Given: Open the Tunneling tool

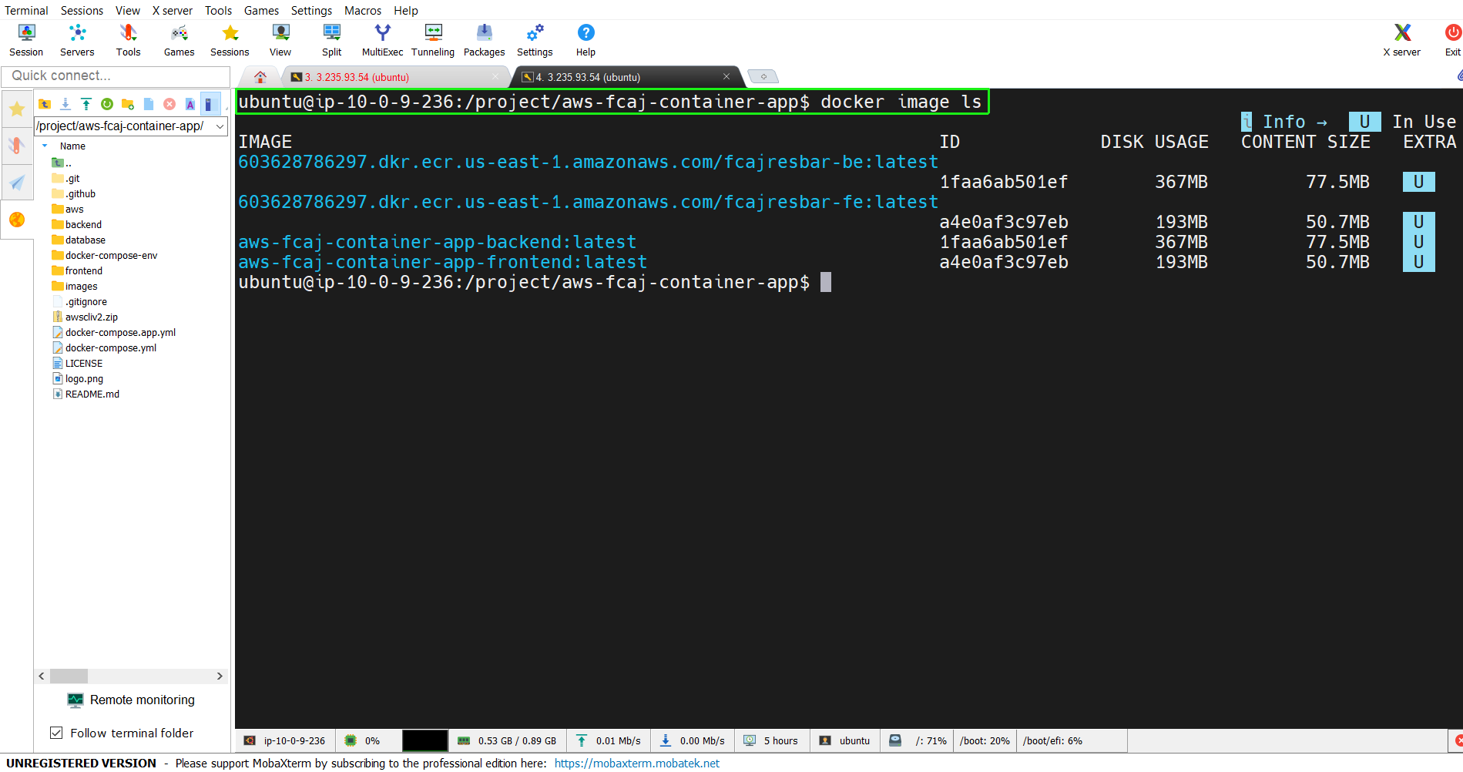Looking at the screenshot, I should pos(433,40).
